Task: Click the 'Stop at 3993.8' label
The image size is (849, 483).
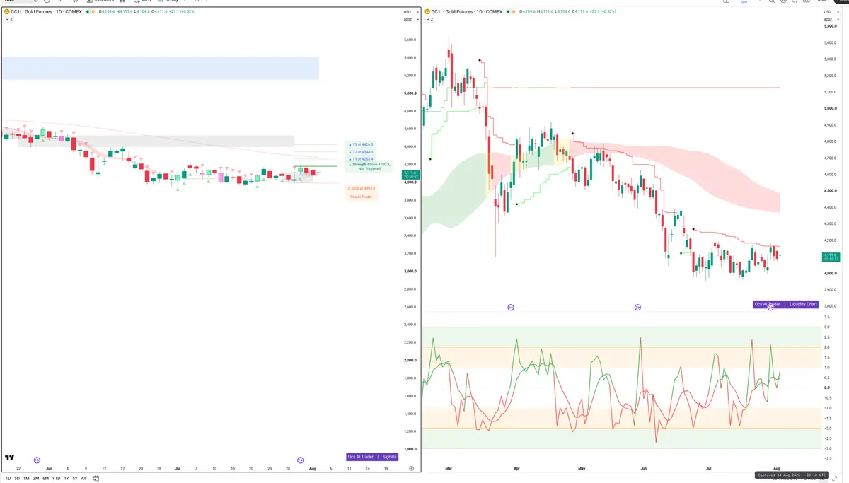Action: (x=362, y=188)
